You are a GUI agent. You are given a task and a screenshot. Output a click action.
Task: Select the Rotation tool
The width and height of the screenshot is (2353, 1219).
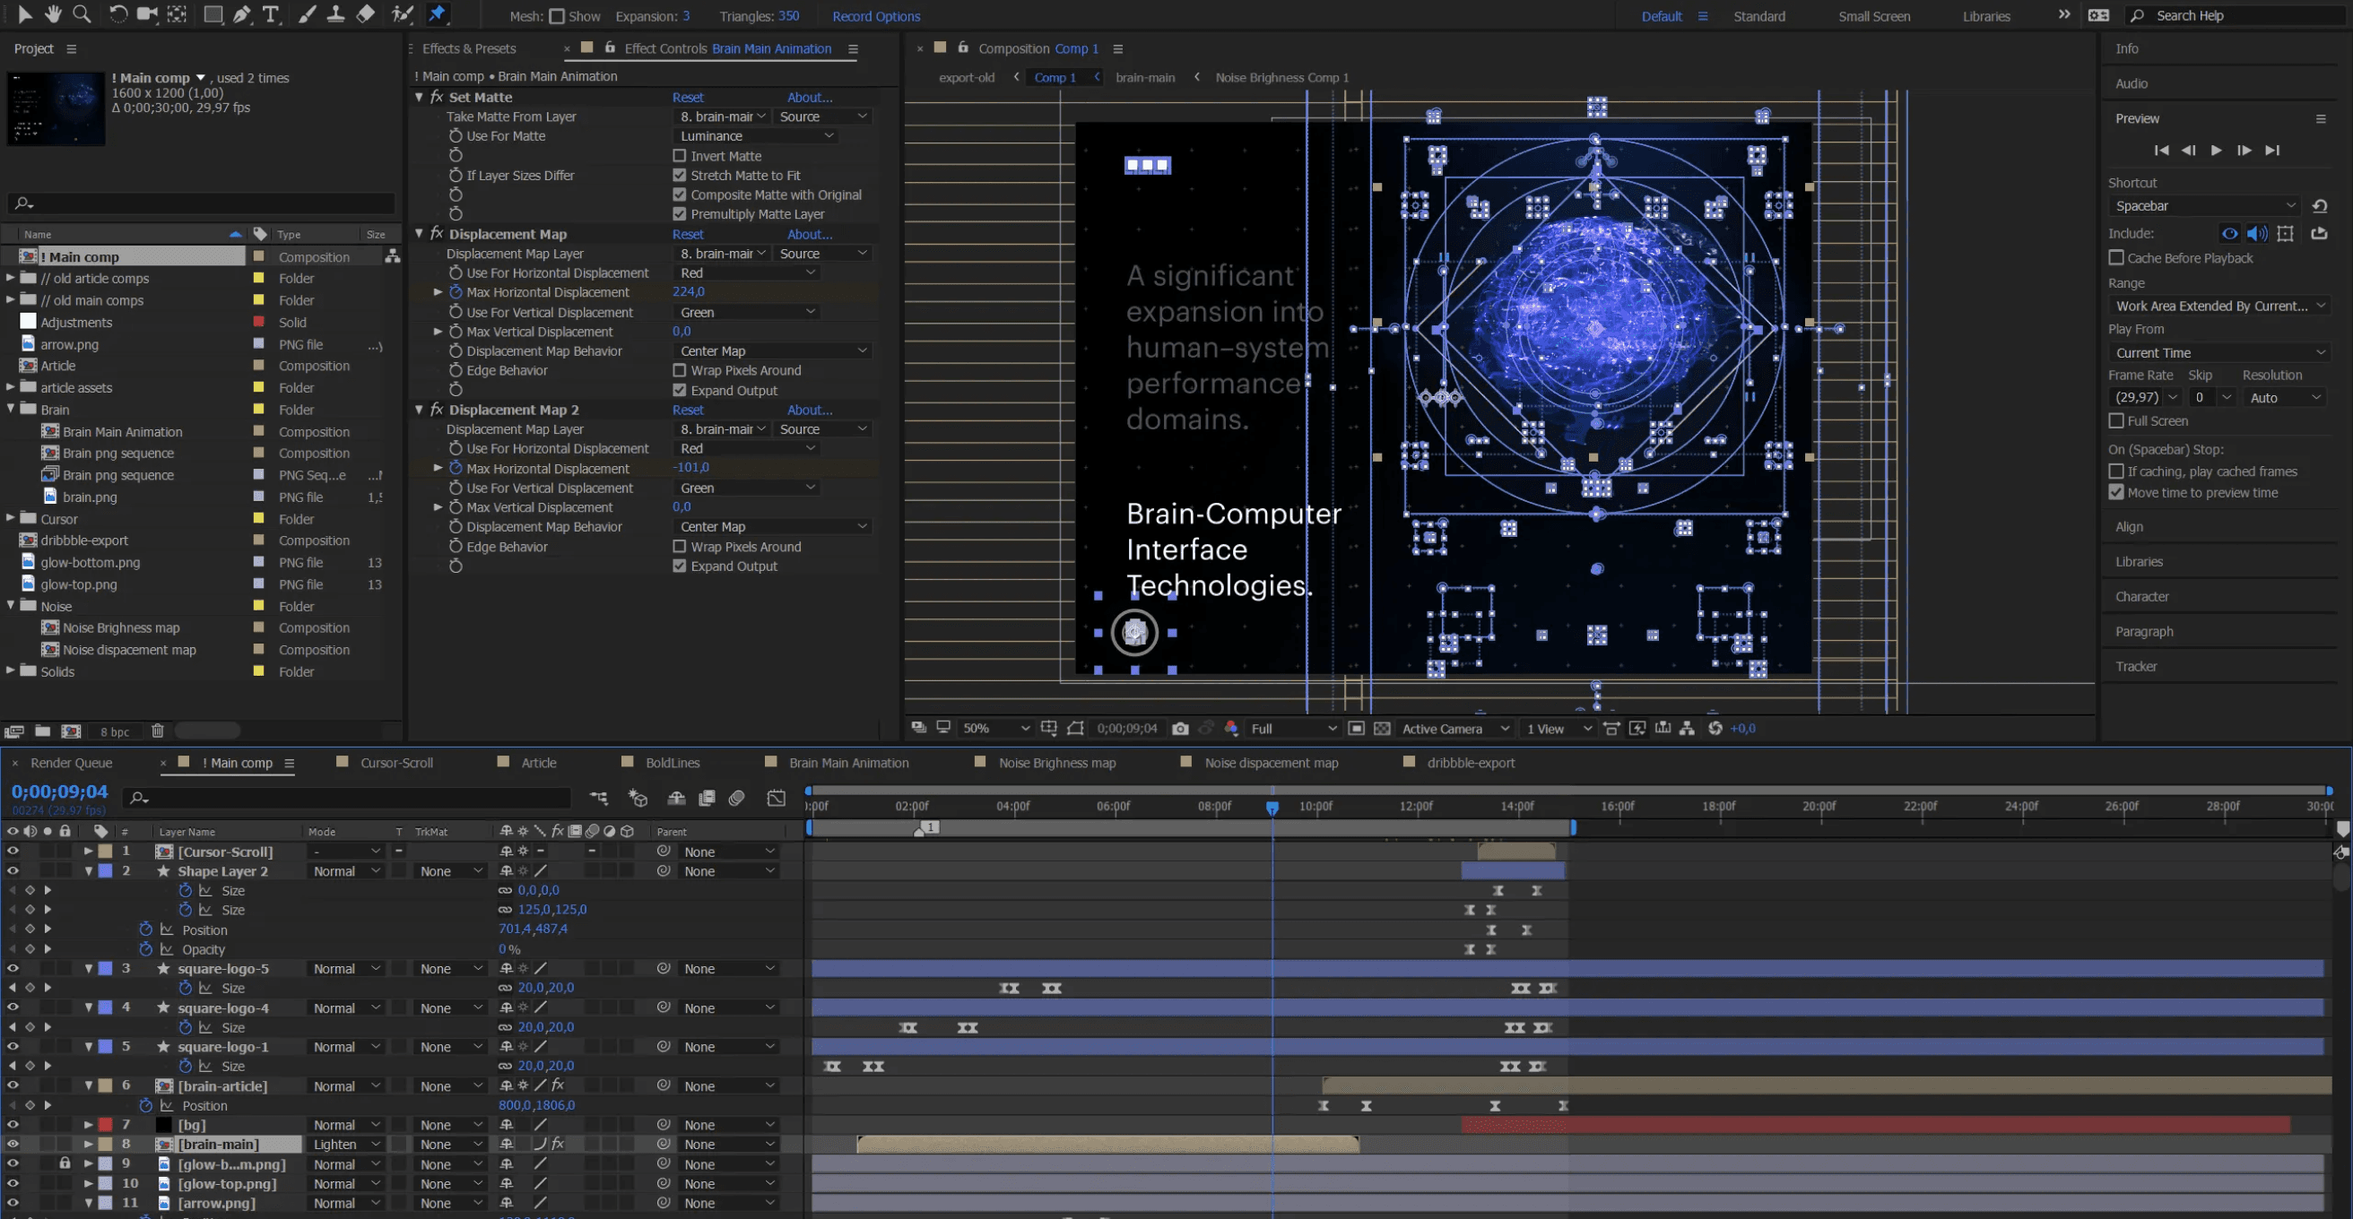pos(117,14)
